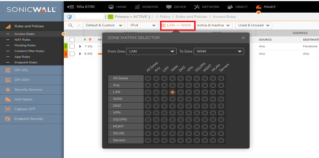The image size is (319, 158).
Task: Expand rule 7 (A) row arrow
Action: 80,46
